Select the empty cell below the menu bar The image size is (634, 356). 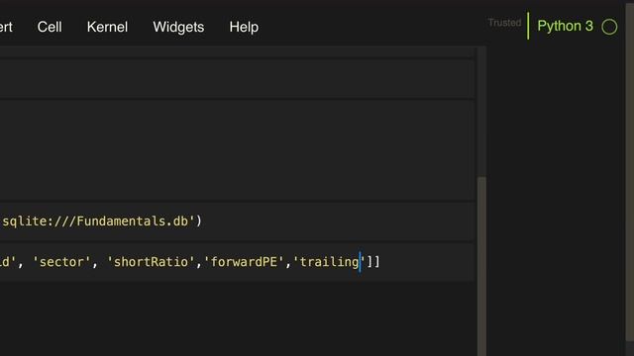pos(237,79)
